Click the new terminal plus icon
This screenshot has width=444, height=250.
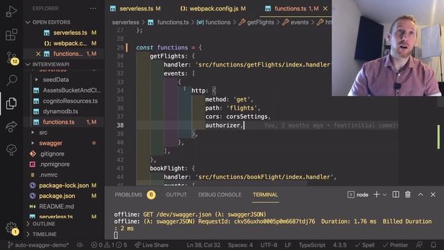[376, 194]
